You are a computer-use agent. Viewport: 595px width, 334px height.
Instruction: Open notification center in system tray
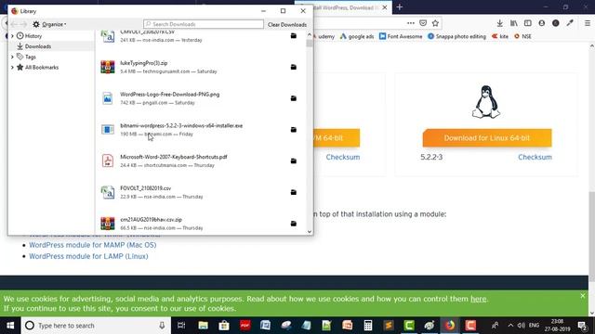[582, 326]
